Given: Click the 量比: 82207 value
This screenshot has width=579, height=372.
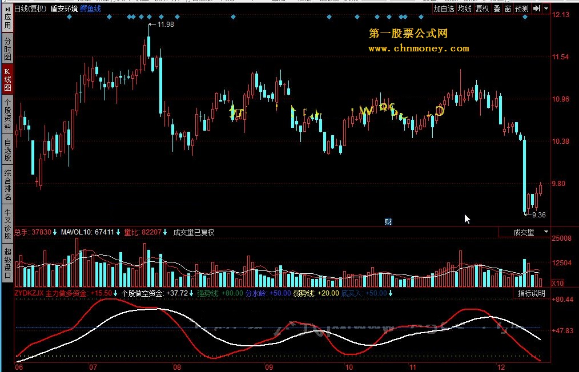Looking at the screenshot, I should (x=143, y=232).
